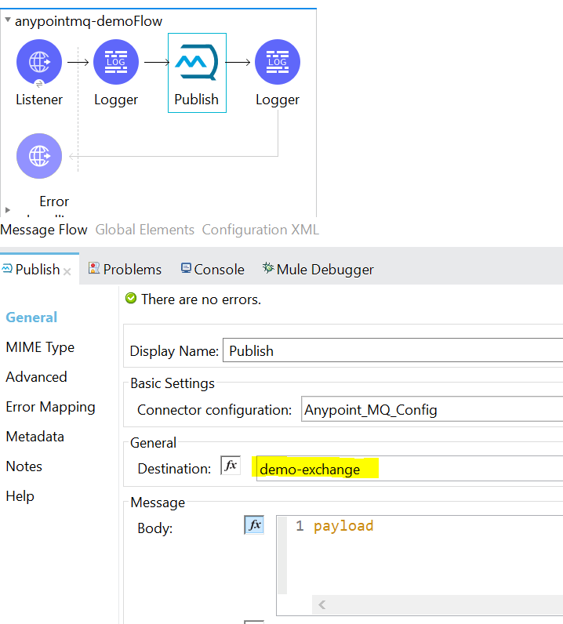Open the Console tab
563x624 pixels.
coord(212,269)
